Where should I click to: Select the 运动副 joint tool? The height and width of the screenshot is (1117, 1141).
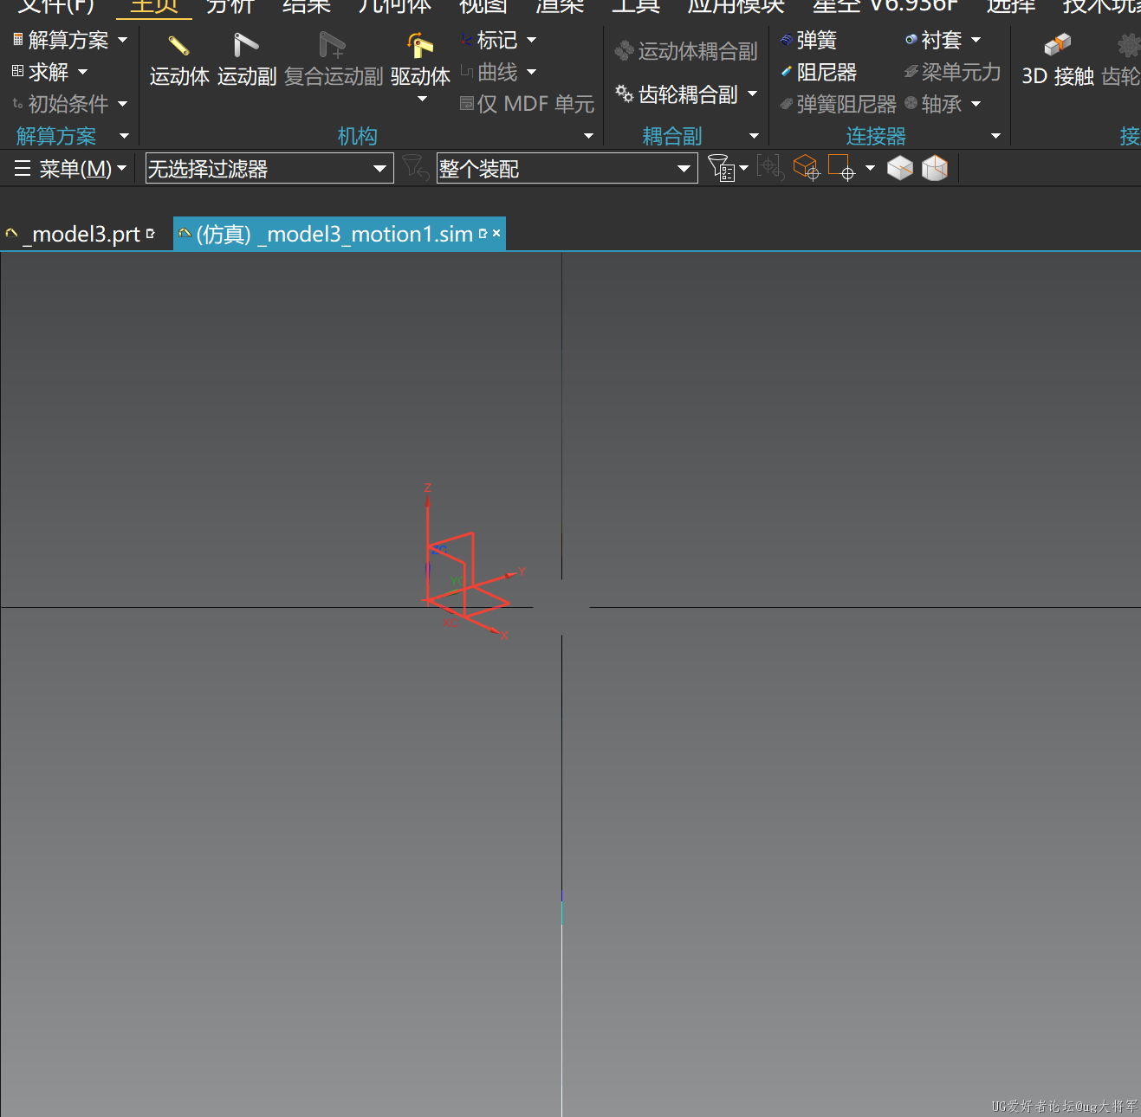(x=247, y=59)
